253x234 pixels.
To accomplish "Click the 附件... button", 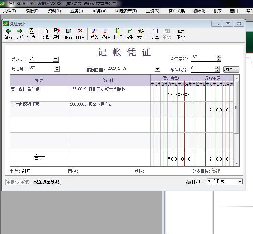I will pos(231,69).
